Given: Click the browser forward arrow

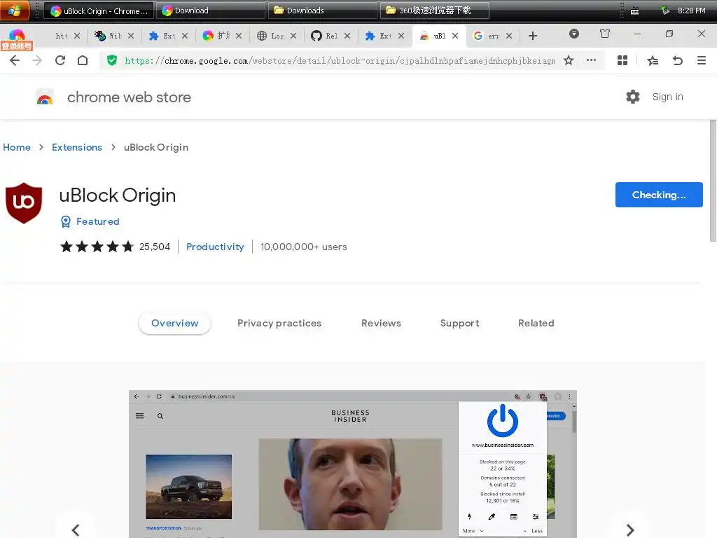Looking at the screenshot, I should click(37, 60).
